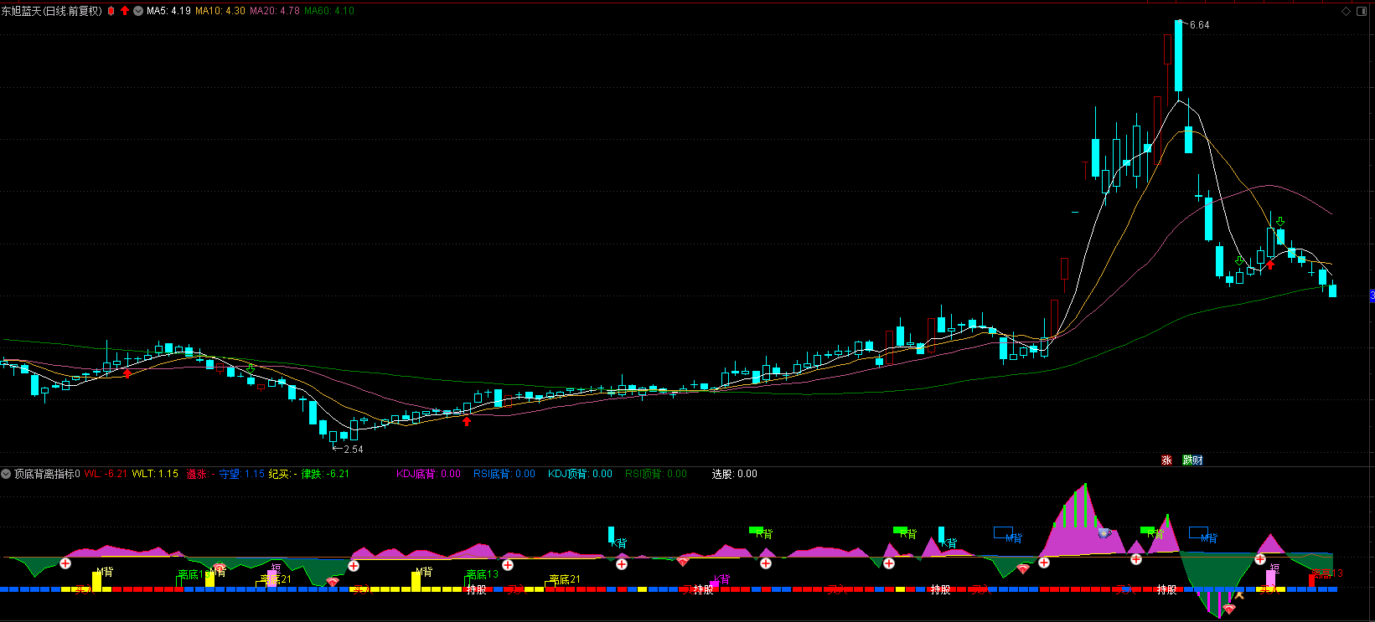Click the MA5: 4.19 moving average label
This screenshot has width=1375, height=622.
coord(168,11)
